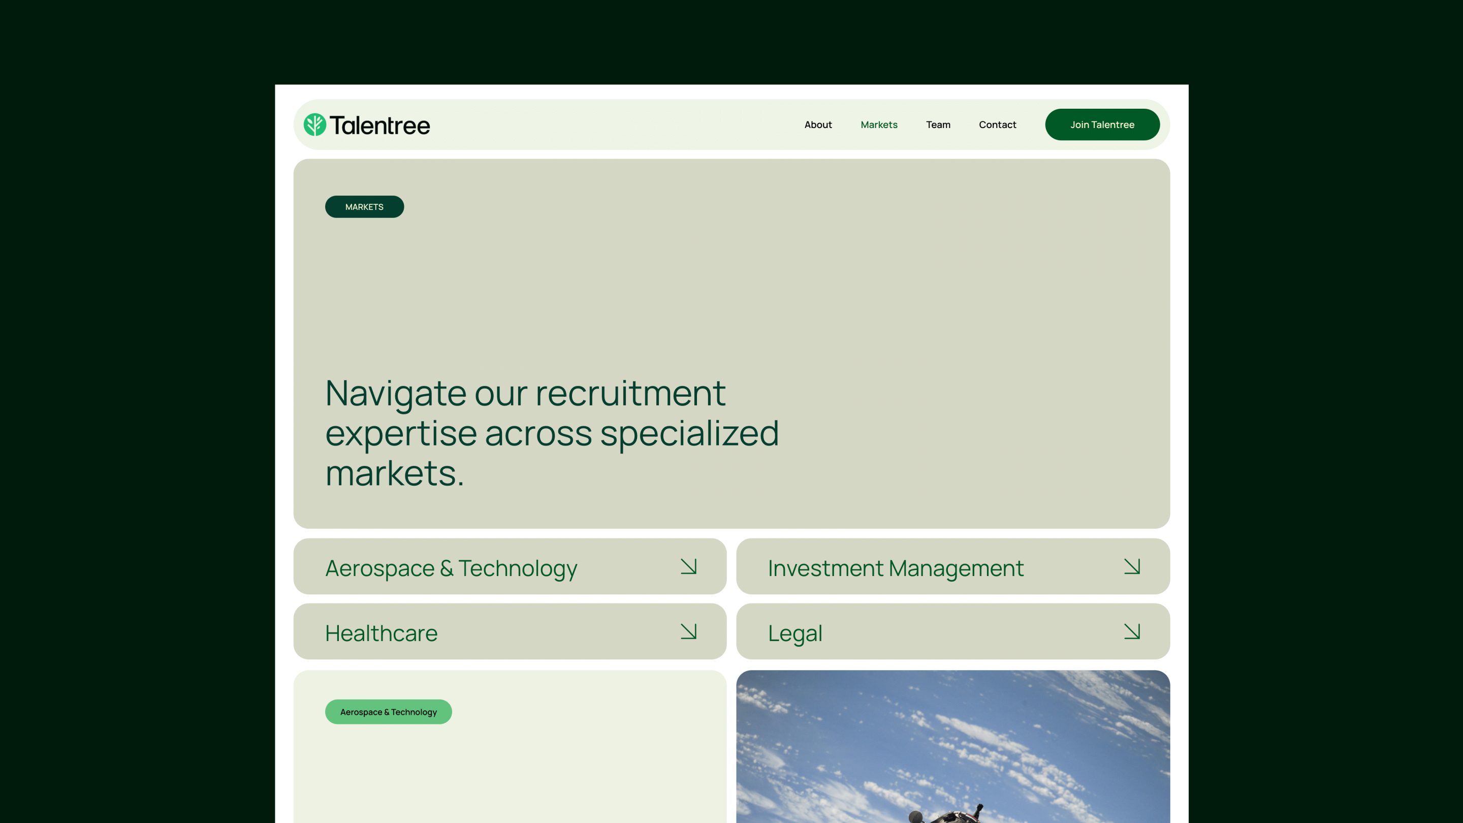The image size is (1463, 823).
Task: Click arrow icon on Investment Management
Action: pyautogui.click(x=1131, y=566)
